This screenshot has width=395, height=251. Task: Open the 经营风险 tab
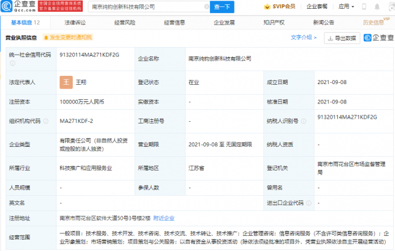pos(125,22)
